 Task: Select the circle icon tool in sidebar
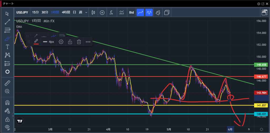7,72
